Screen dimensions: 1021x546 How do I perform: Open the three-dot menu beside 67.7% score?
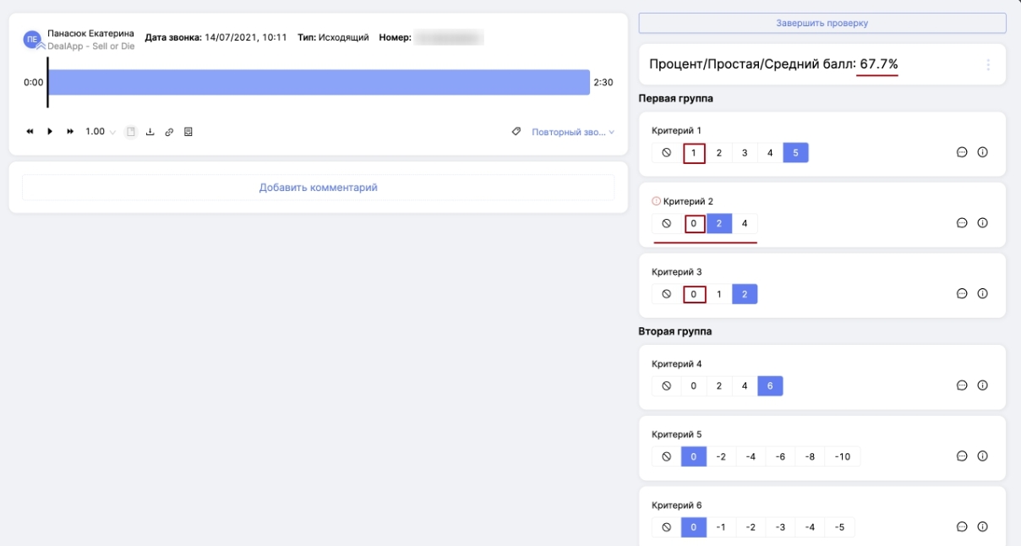pos(988,65)
